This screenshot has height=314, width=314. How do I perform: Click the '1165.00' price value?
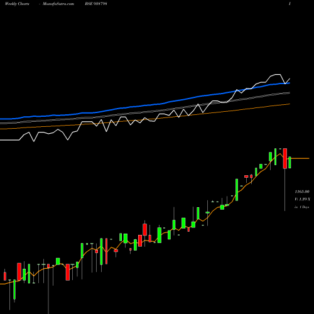(x=302, y=192)
